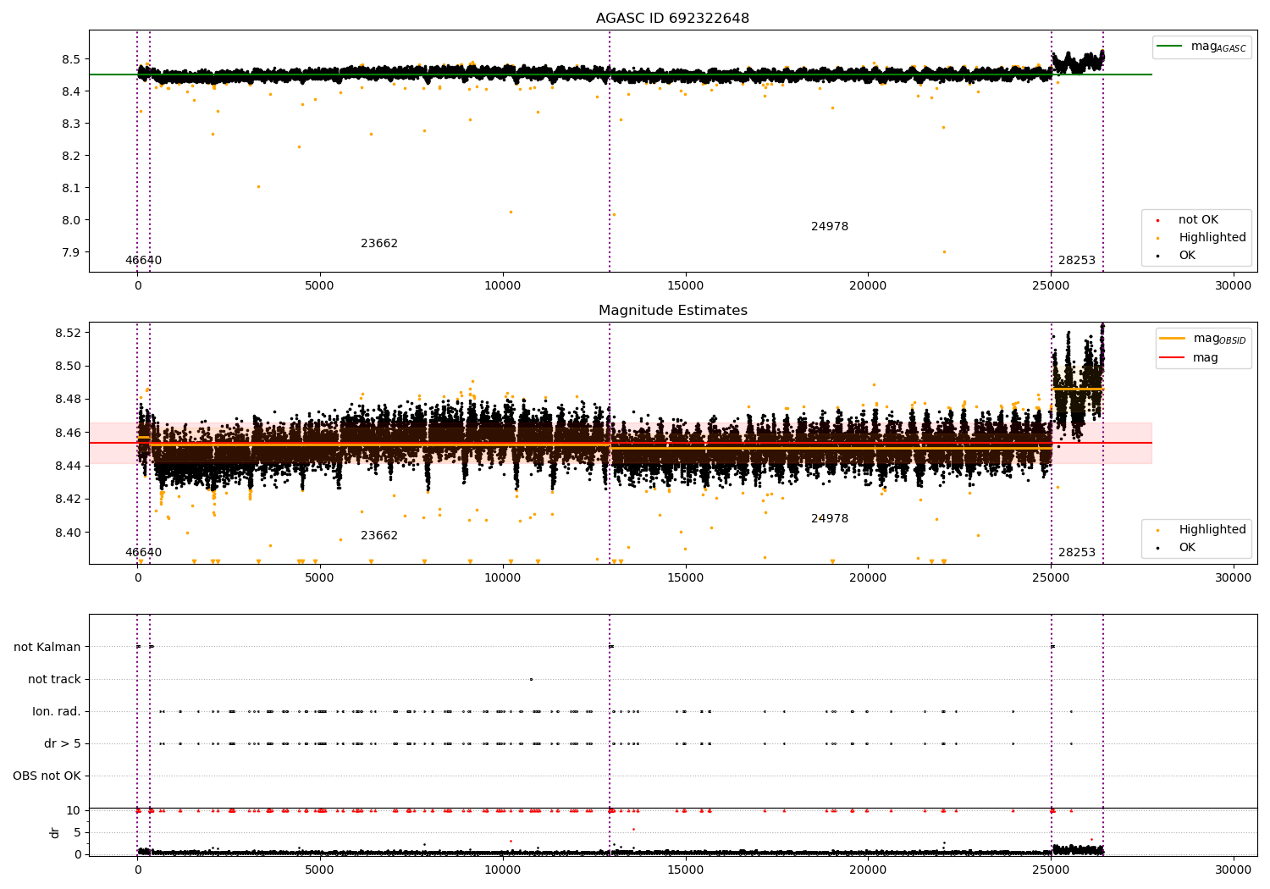Click the "not track" row label
1270x889 pixels.
54,680
